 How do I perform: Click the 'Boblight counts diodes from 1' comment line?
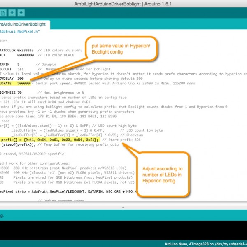pos(114,107)
